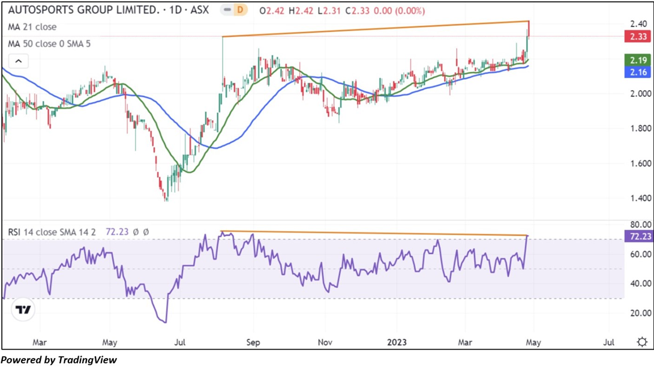This screenshot has height=367, width=654.
Task: Click the TradingView logo badge
Action: click(23, 310)
